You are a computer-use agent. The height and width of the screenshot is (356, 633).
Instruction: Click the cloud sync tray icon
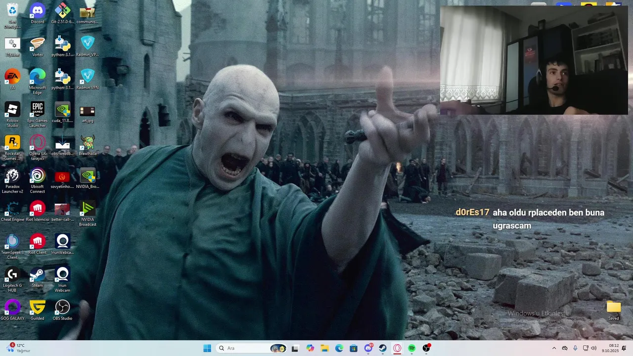pos(565,348)
